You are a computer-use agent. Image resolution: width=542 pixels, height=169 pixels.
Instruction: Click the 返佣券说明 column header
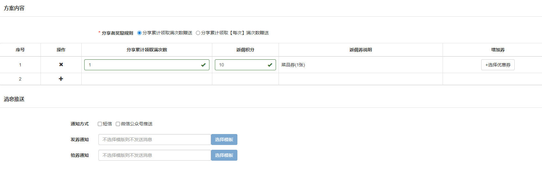[x=361, y=50]
